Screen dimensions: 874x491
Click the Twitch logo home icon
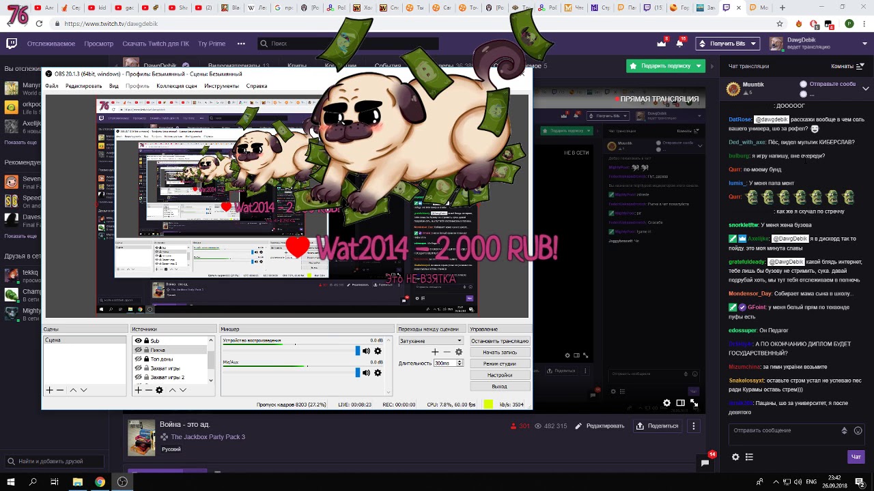12,44
